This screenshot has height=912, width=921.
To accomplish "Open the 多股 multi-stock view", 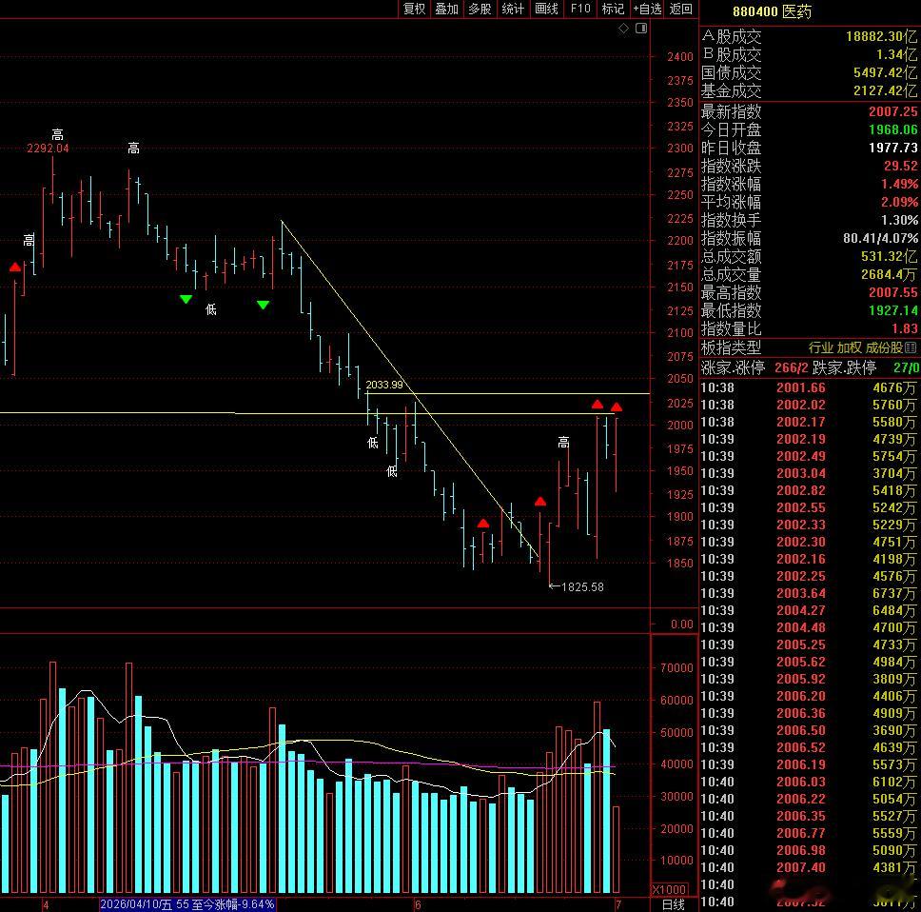I will [x=480, y=9].
